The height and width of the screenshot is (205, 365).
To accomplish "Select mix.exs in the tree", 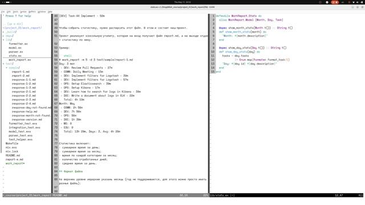I will coord(11,147).
